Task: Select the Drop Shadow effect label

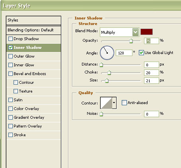Action: point(26,39)
